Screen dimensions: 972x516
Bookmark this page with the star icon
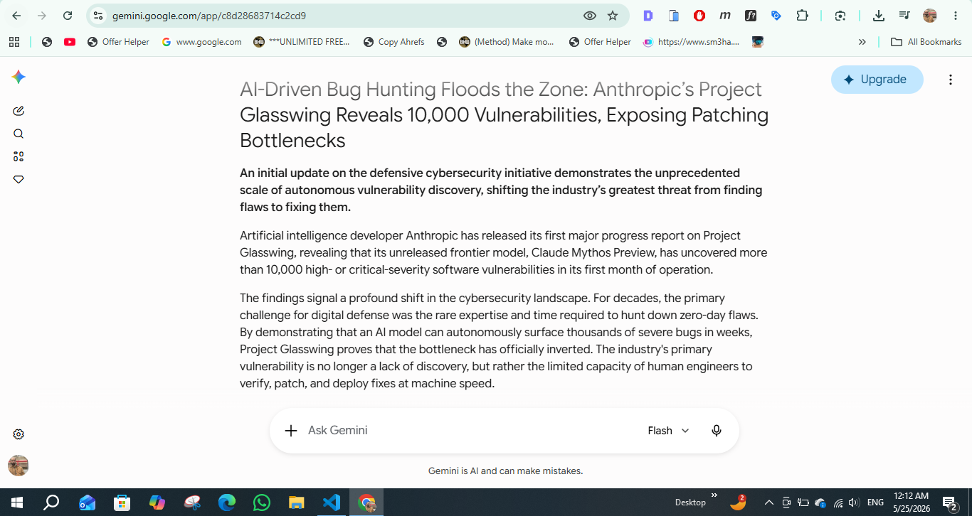pos(613,15)
